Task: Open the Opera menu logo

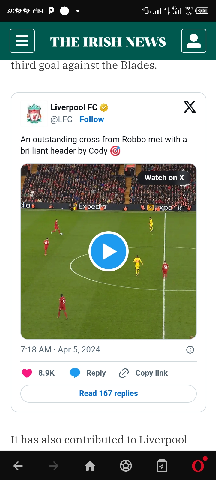Action: pyautogui.click(x=198, y=466)
